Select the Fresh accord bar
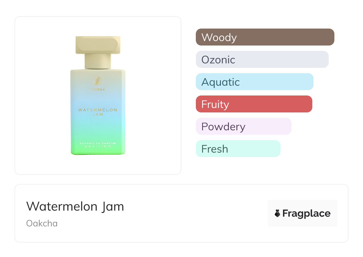 [238, 149]
